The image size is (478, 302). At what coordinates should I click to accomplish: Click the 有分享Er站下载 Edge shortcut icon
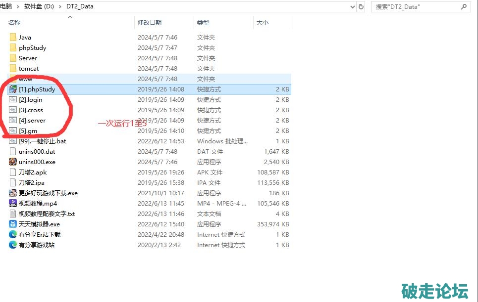pos(13,235)
